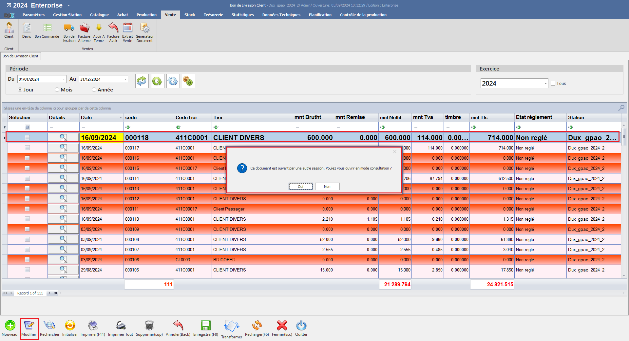Click Non in the consultation dialog
Screen dimensions: 629x341
(x=327, y=187)
